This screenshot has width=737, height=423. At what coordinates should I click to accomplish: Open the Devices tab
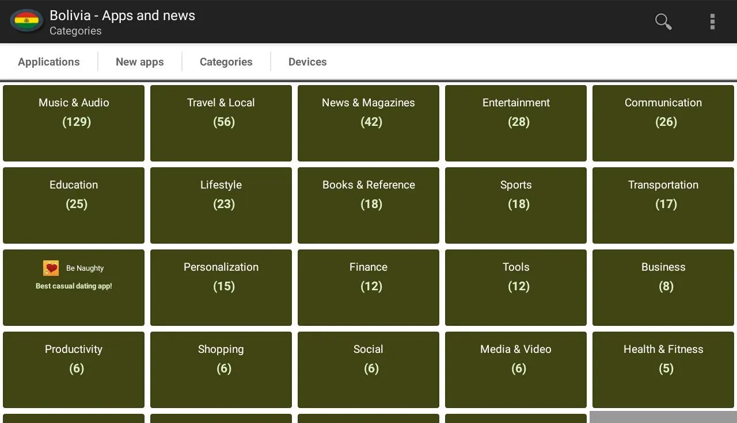click(307, 61)
